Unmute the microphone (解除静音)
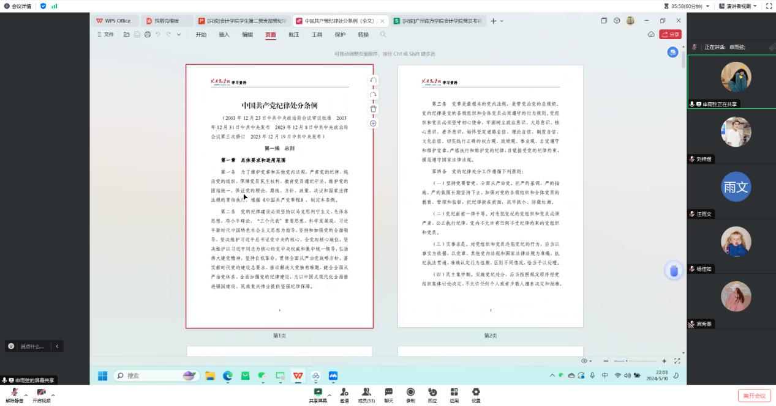 pyautogui.click(x=14, y=395)
